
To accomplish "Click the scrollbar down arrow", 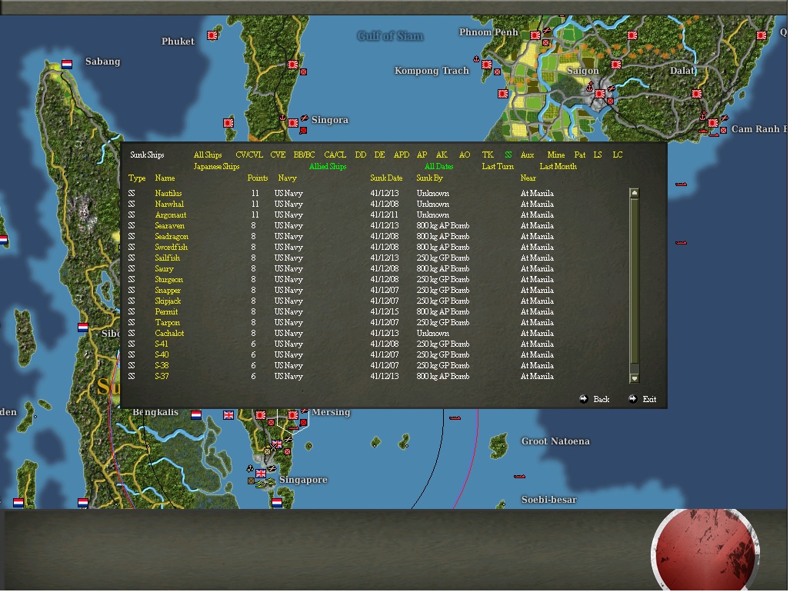I will point(635,378).
